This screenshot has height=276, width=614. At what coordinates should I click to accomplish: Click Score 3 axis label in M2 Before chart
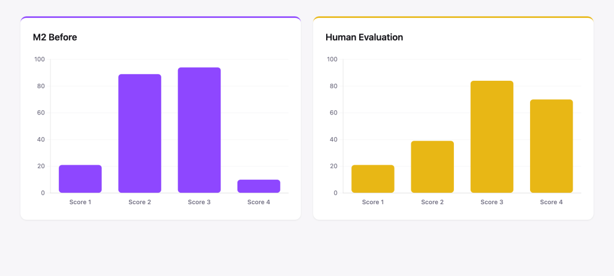(199, 202)
